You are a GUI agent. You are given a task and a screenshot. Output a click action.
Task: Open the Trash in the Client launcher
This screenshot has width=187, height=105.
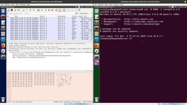pyautogui.click(x=97, y=100)
